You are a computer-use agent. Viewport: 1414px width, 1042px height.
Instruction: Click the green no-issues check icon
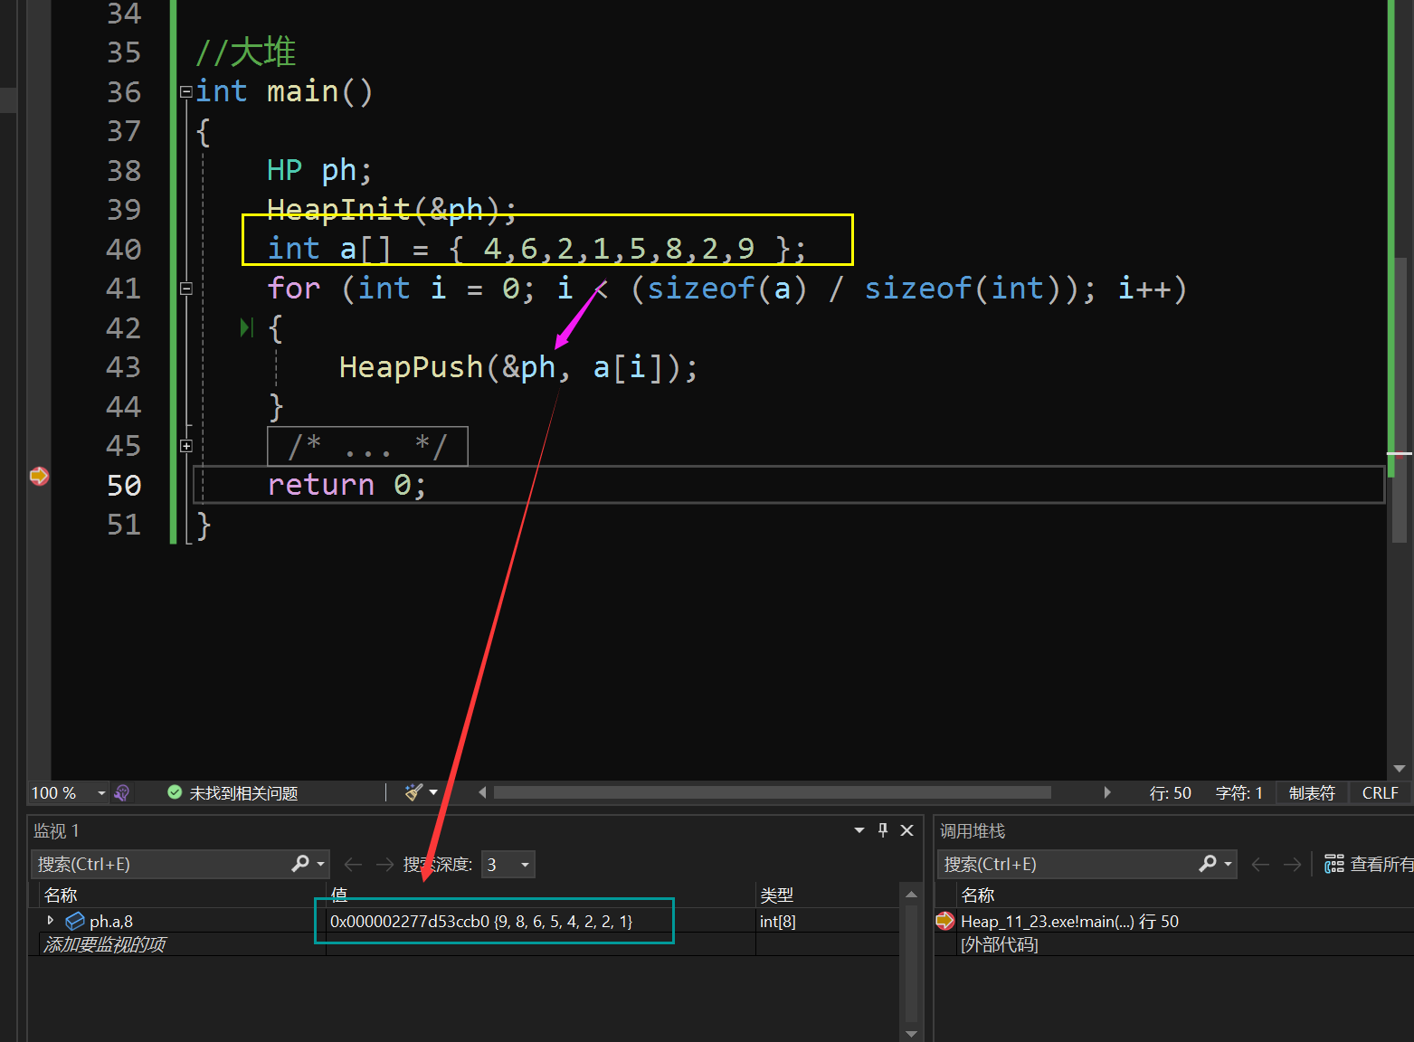tap(175, 792)
